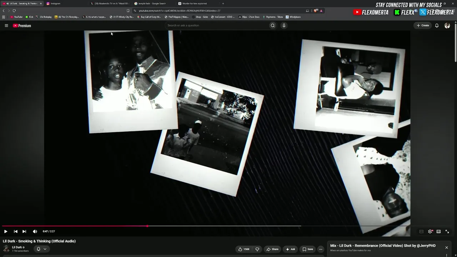This screenshot has width=457, height=257.
Task: Dislike the video
Action: [257, 249]
